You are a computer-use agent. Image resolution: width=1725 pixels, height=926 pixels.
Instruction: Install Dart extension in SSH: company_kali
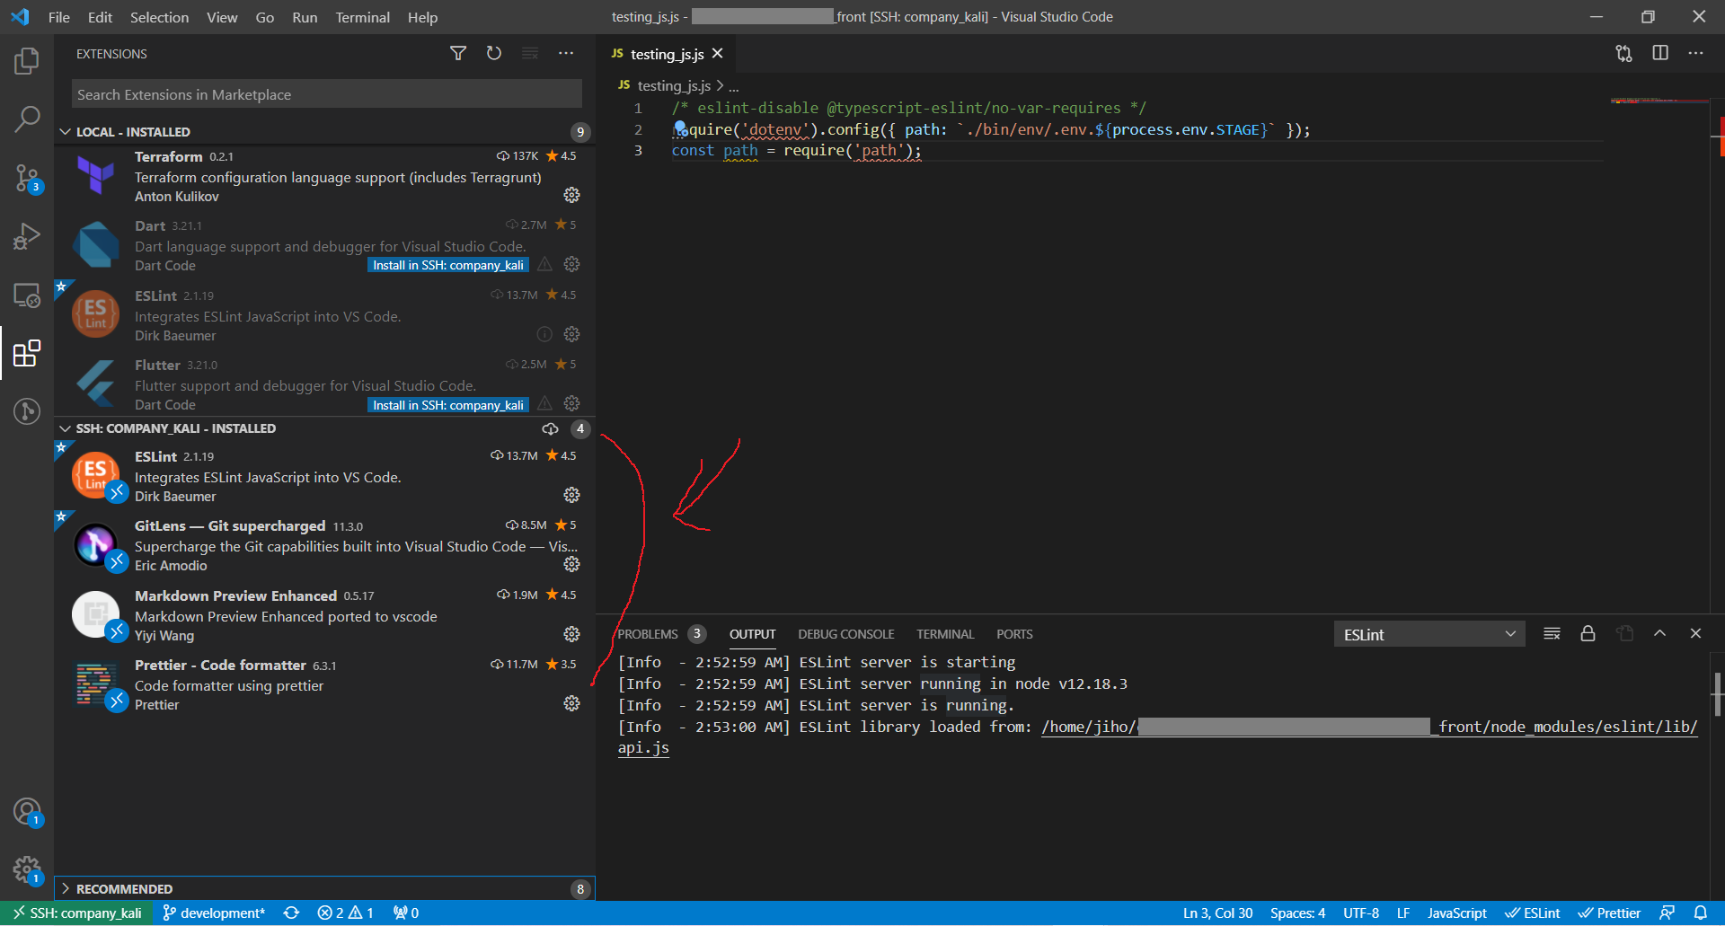pyautogui.click(x=447, y=265)
